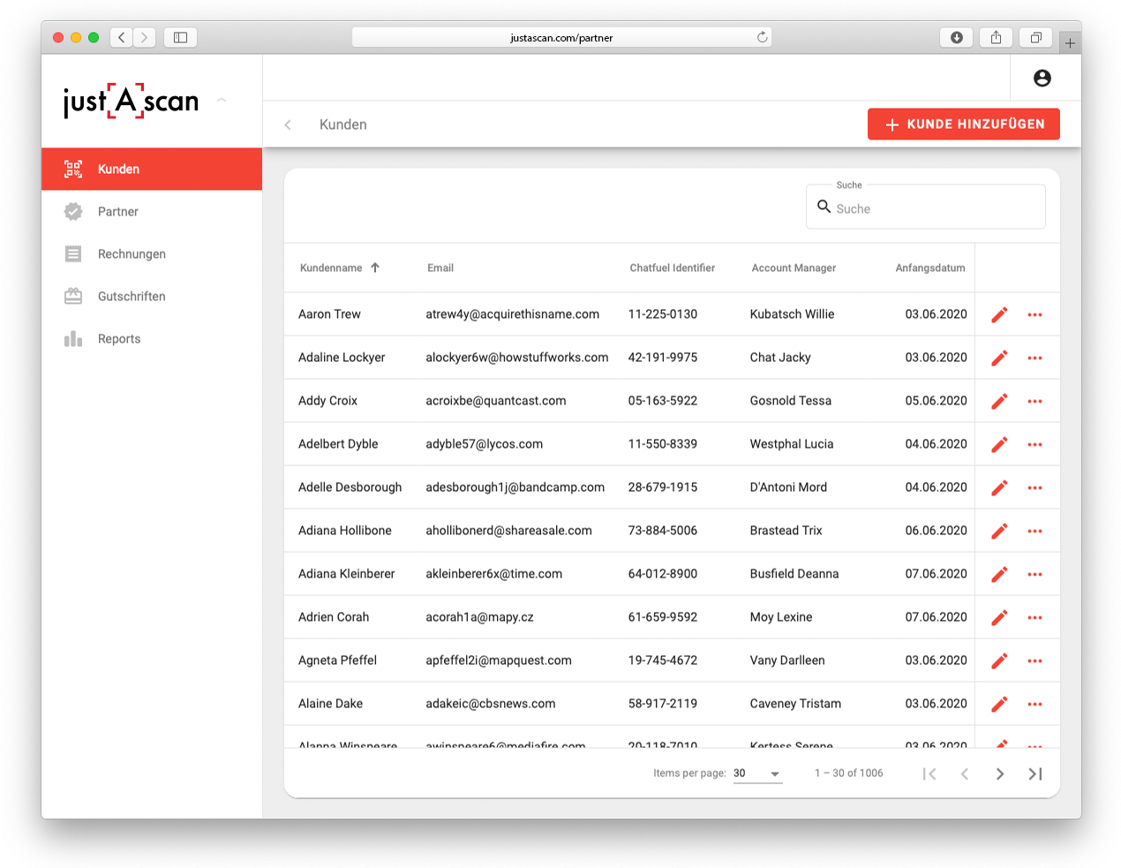Viewport: 1121px width, 868px height.
Task: Sort table by Anfangsdatum column header
Action: (929, 268)
